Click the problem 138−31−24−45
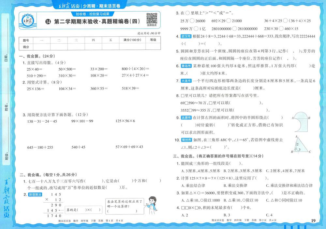This screenshot has width=326, height=229. click(x=42, y=121)
